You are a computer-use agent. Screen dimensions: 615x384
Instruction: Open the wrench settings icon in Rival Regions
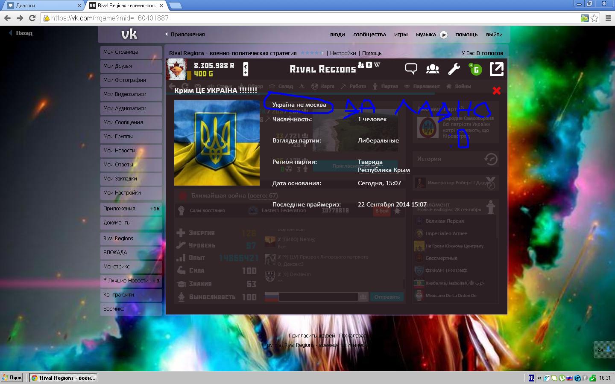[x=454, y=69]
